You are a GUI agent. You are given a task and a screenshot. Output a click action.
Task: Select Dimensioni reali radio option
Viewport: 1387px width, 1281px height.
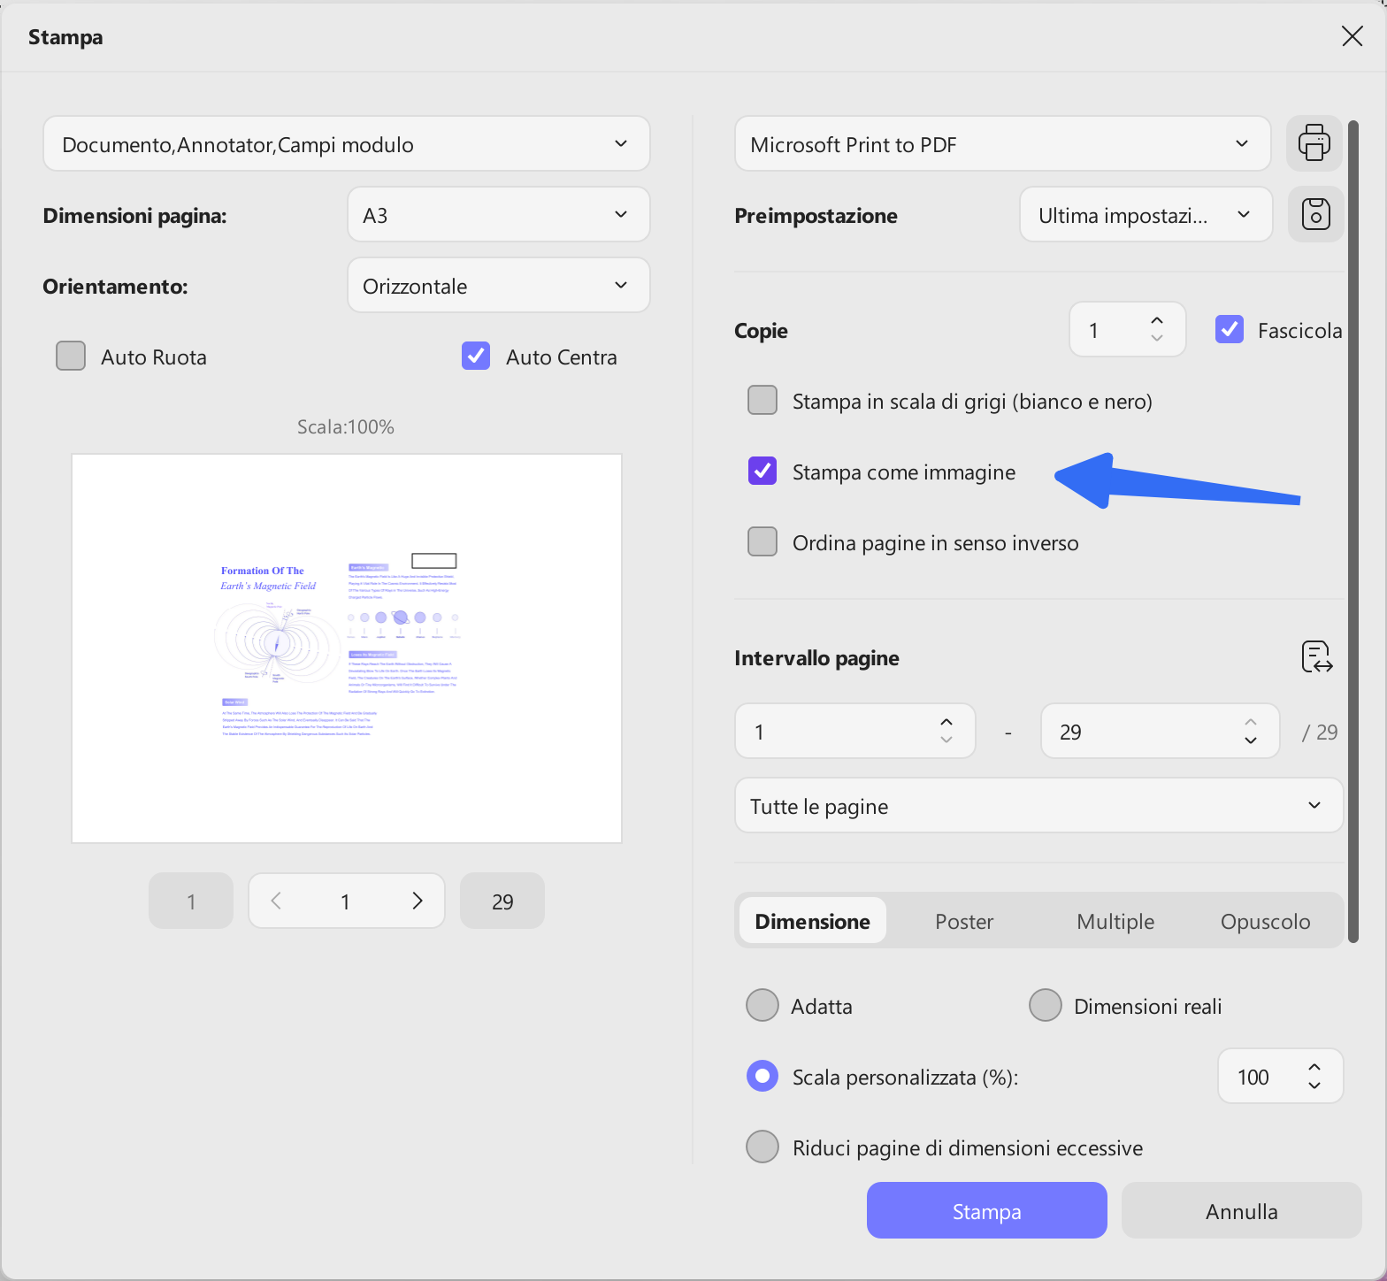1046,1005
